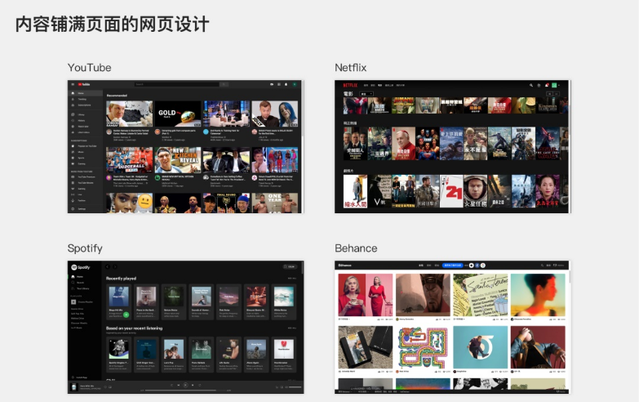Click the Spotify account button top right
The height and width of the screenshot is (402, 639).
click(289, 266)
